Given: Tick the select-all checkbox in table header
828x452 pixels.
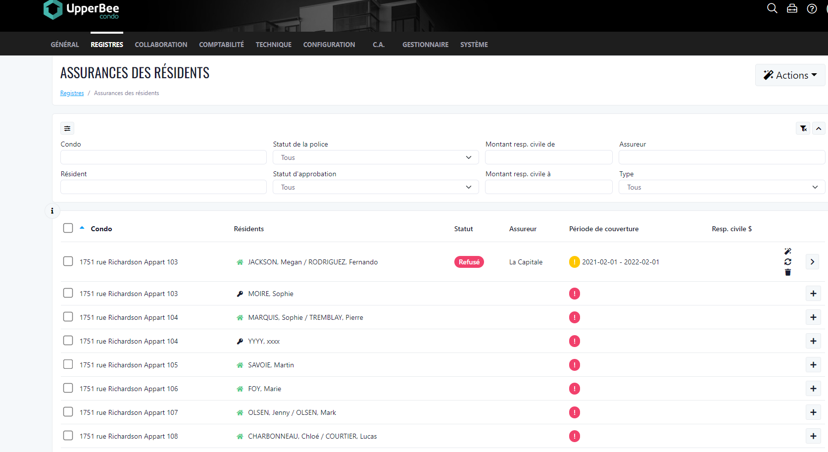Looking at the screenshot, I should click(x=68, y=228).
